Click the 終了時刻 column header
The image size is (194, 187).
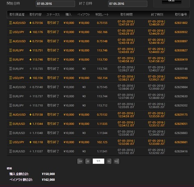coord(157,15)
